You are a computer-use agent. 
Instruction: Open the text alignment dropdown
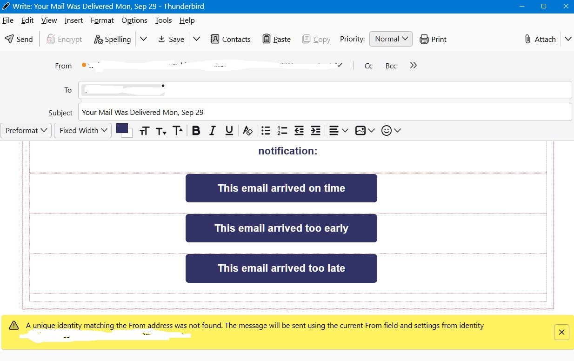[339, 131]
